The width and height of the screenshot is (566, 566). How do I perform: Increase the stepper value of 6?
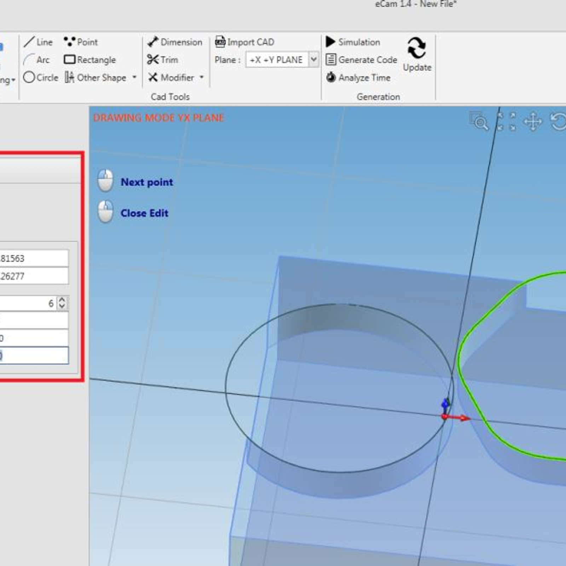click(62, 300)
